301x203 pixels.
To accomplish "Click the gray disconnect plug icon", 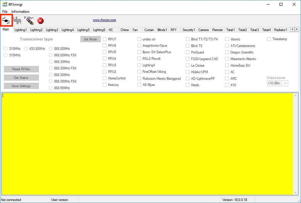I will coord(17,20).
